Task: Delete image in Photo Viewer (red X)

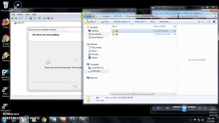Action: 212,108
